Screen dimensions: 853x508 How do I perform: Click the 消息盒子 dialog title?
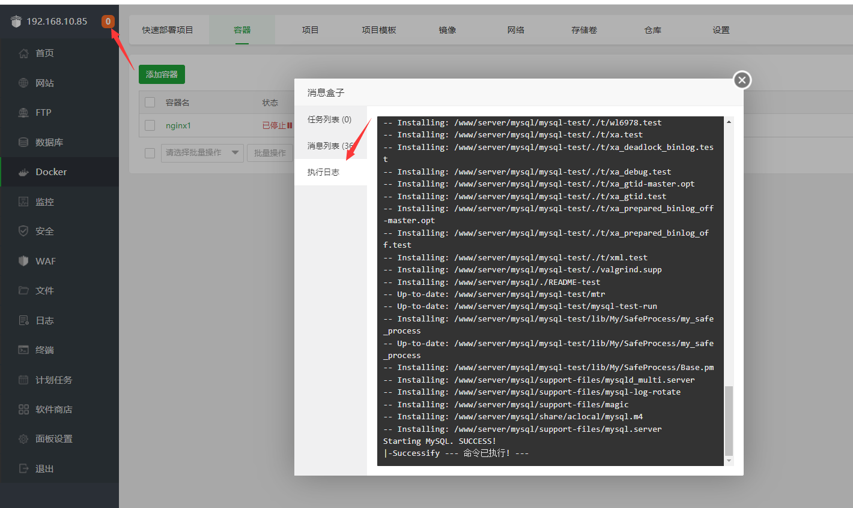tap(326, 92)
